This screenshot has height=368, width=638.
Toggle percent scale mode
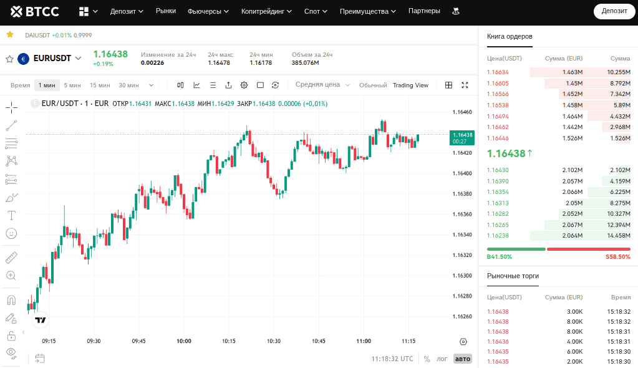point(427,359)
